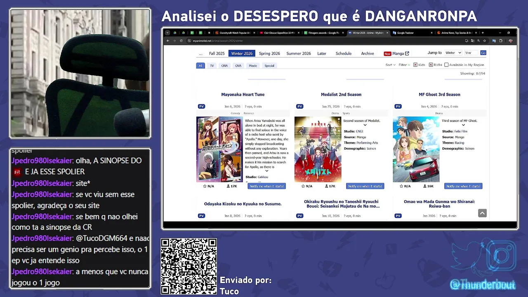Screen dimensions: 528x297
Task: Open the browser profile avatar
Action: coord(511,41)
